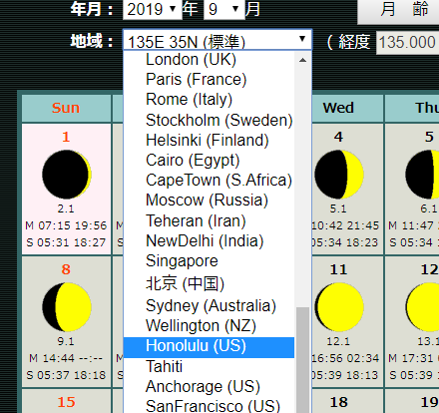Select Singapore from the region list
The height and width of the screenshot is (413, 439).
click(x=209, y=260)
